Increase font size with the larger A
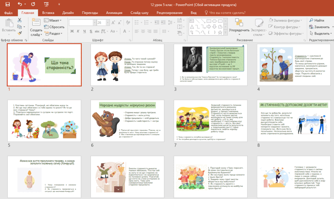This screenshot has width=334, height=199. click(113, 22)
